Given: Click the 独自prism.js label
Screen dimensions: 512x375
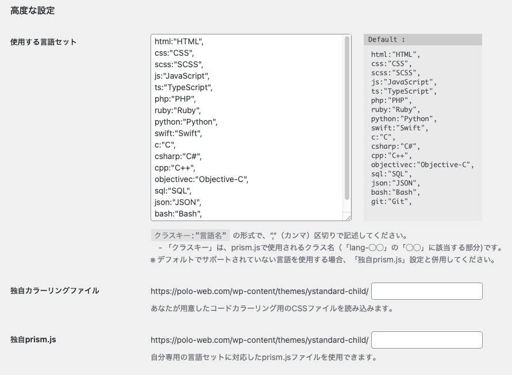Looking at the screenshot, I should click(33, 339).
